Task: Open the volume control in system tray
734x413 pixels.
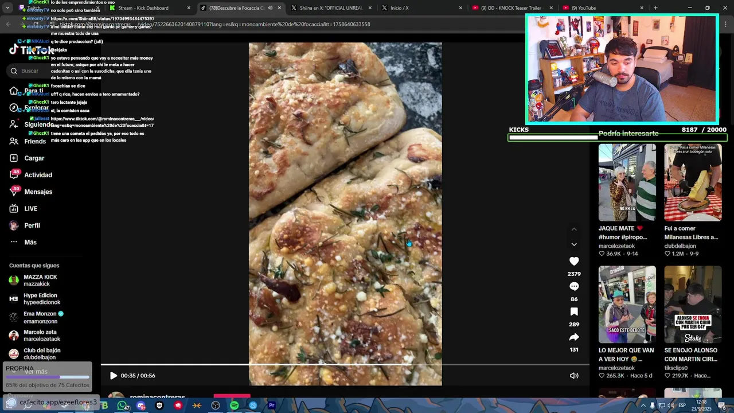Action: (x=671, y=406)
